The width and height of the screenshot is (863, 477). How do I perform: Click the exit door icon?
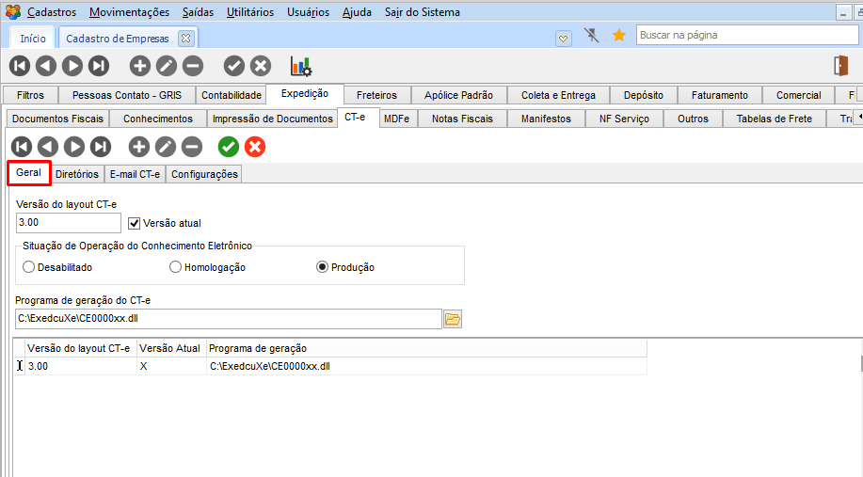(840, 66)
